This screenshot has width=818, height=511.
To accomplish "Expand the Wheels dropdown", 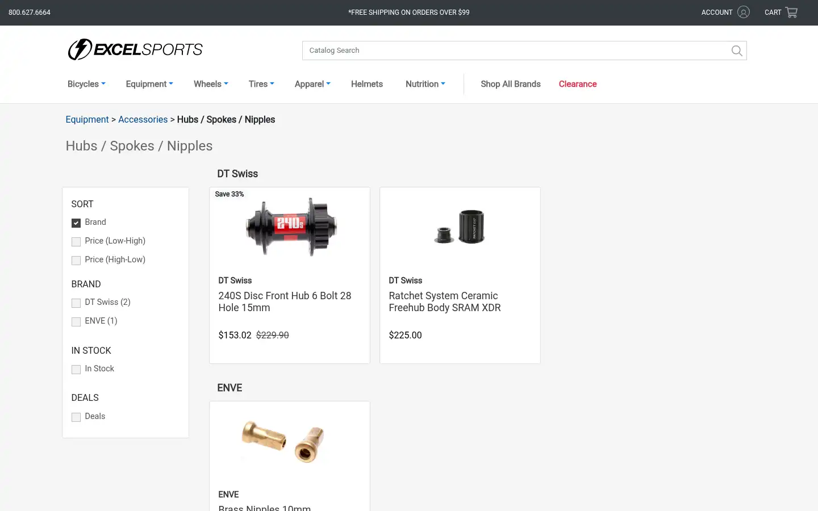I will coord(211,84).
